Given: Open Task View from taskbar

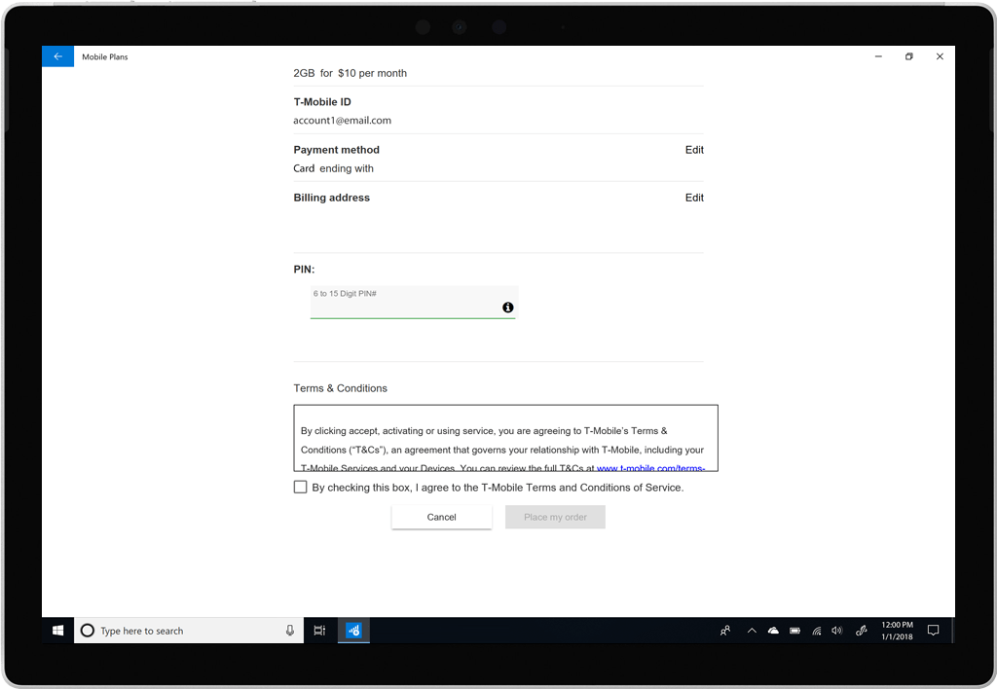Looking at the screenshot, I should point(319,631).
